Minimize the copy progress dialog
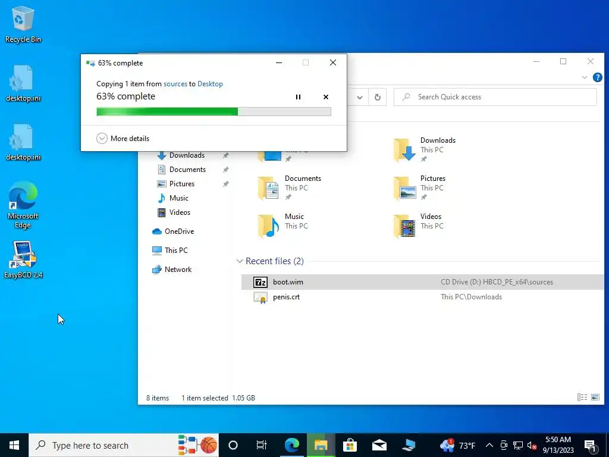Image resolution: width=609 pixels, height=457 pixels. (279, 62)
